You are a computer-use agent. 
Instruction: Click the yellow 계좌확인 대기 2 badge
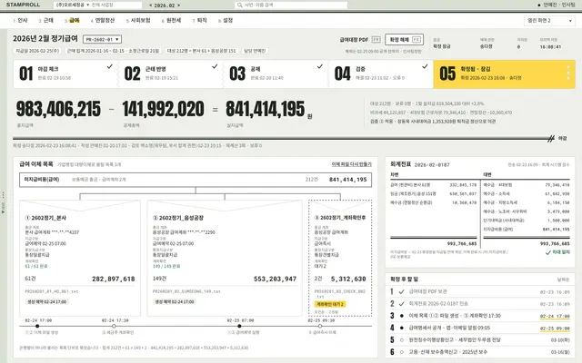(x=330, y=304)
